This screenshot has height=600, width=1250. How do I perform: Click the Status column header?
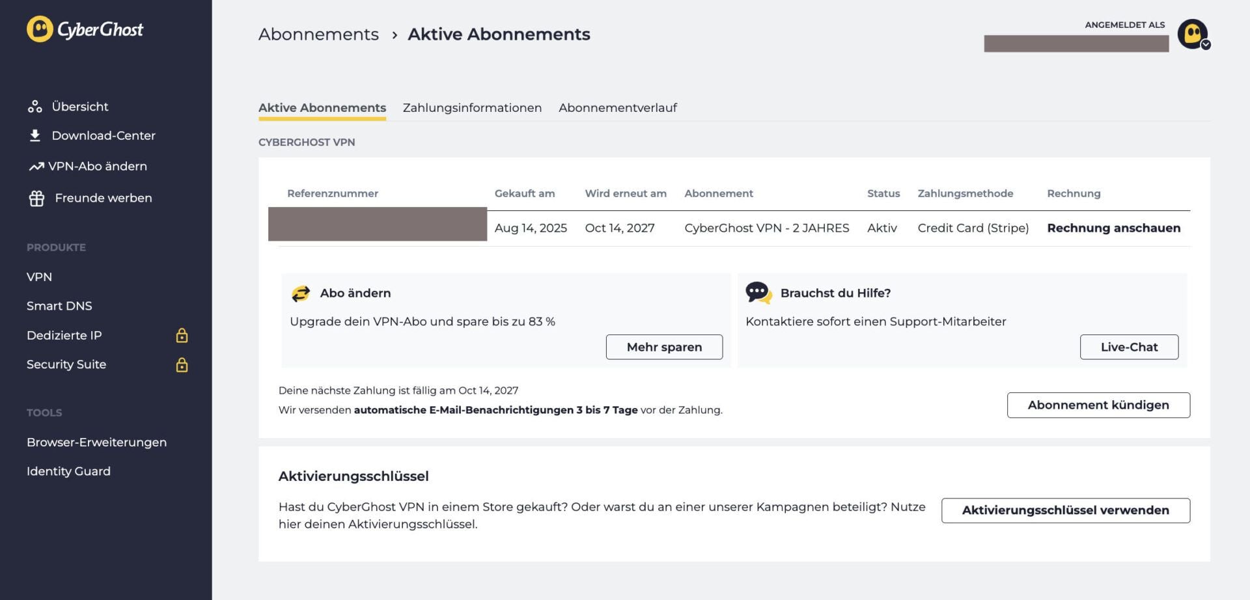(883, 193)
